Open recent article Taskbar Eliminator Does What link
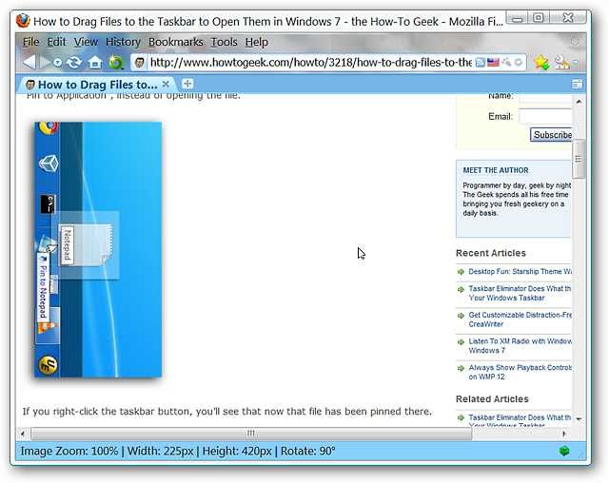The width and height of the screenshot is (609, 483). (x=520, y=293)
